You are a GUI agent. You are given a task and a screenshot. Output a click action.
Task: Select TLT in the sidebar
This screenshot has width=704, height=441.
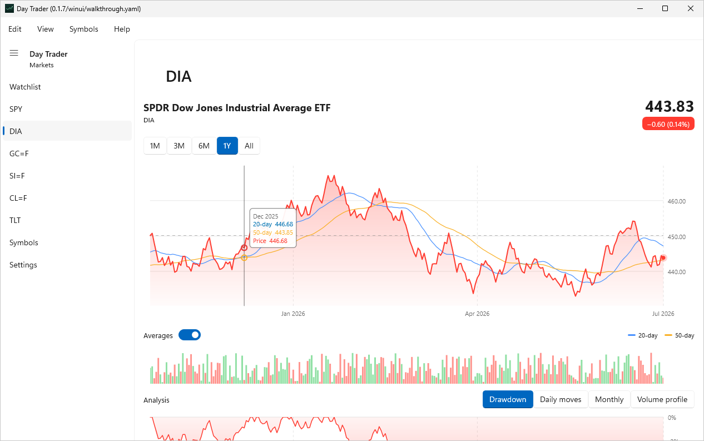(x=67, y=220)
